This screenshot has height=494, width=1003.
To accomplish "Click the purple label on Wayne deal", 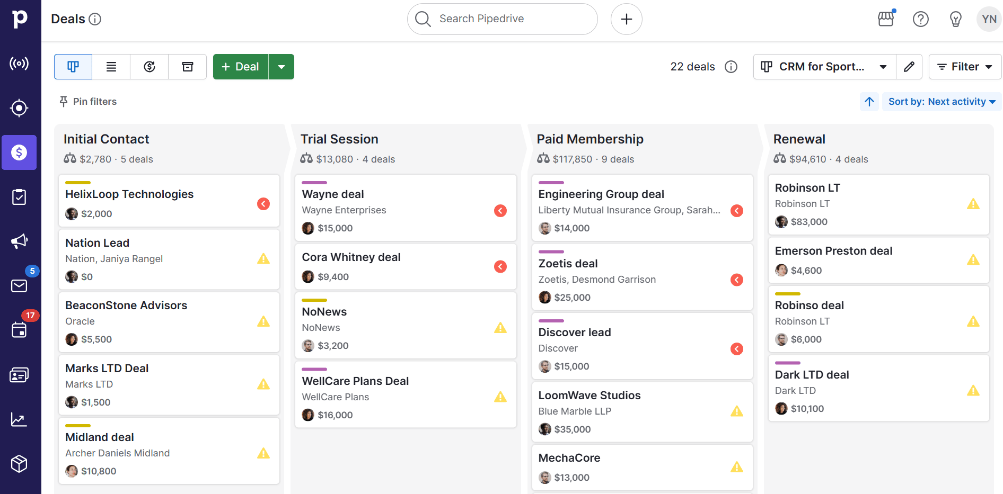I will pyautogui.click(x=314, y=183).
